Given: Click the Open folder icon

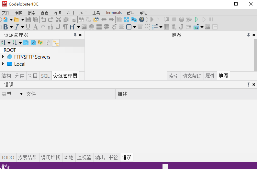Looking at the screenshot, I should 17,19.
